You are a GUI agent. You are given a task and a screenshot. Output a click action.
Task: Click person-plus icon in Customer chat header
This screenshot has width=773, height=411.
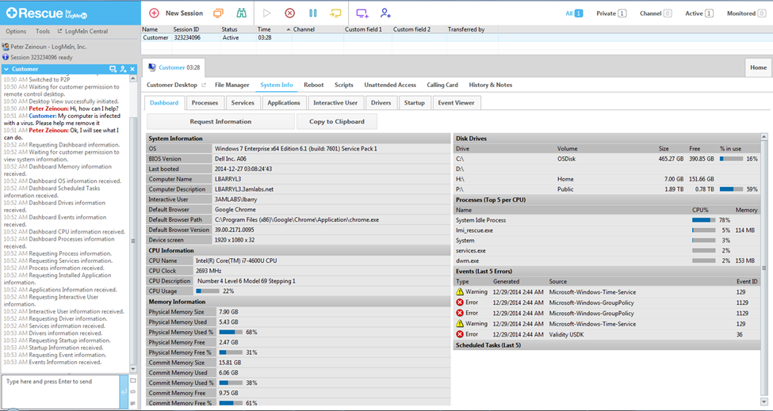pyautogui.click(x=123, y=69)
